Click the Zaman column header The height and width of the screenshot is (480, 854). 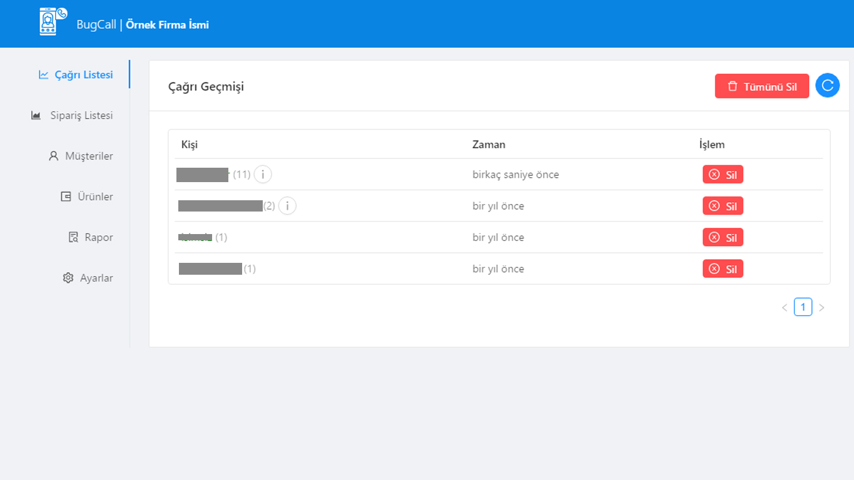point(489,145)
